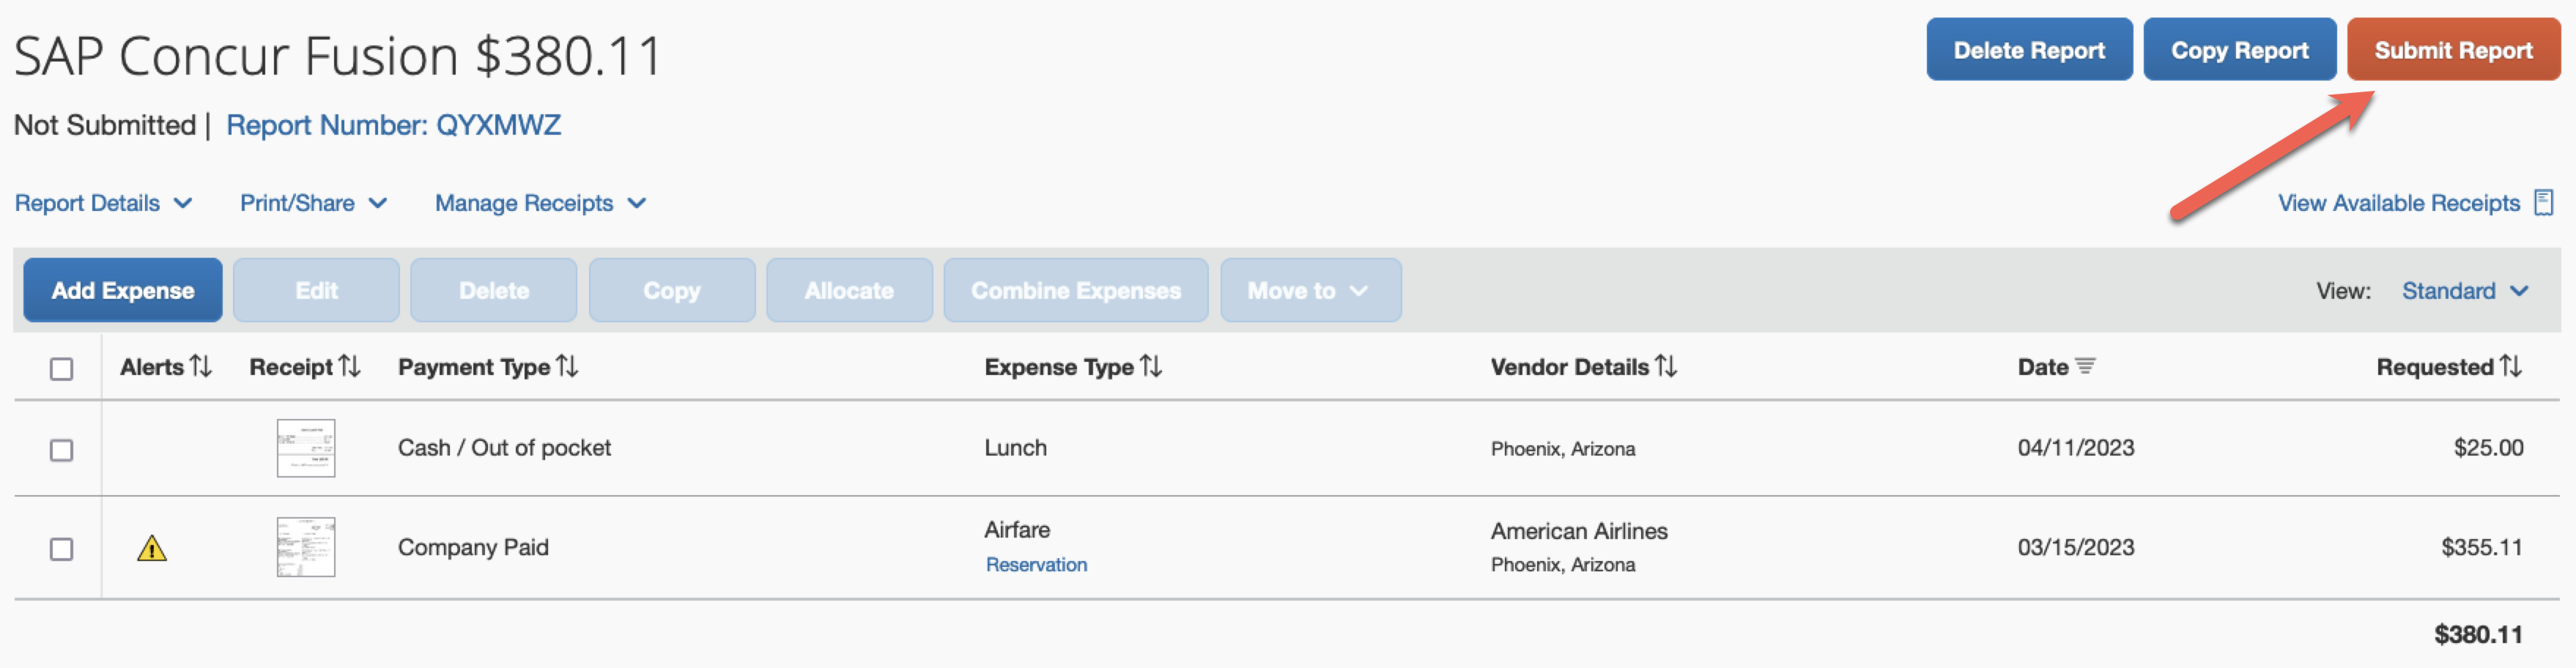Sort by Expense Type column arrows
Image resolution: width=2576 pixels, height=668 pixels.
[x=1151, y=367]
